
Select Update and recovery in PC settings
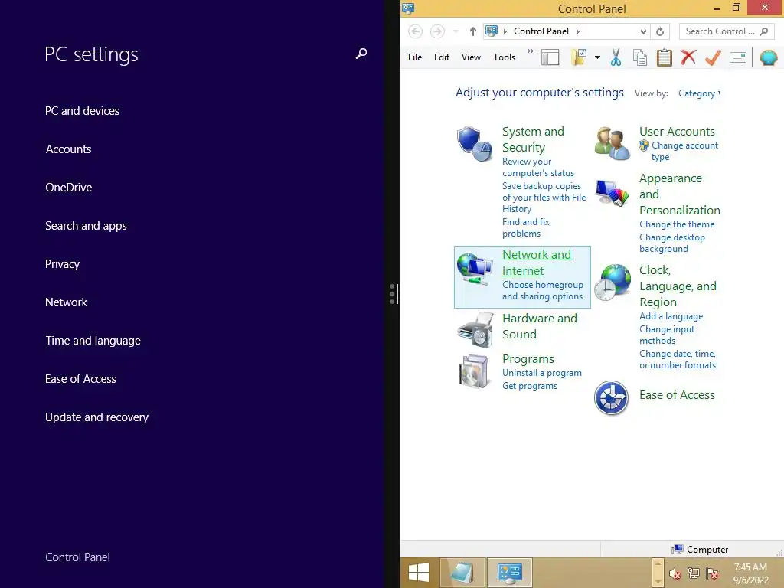96,417
